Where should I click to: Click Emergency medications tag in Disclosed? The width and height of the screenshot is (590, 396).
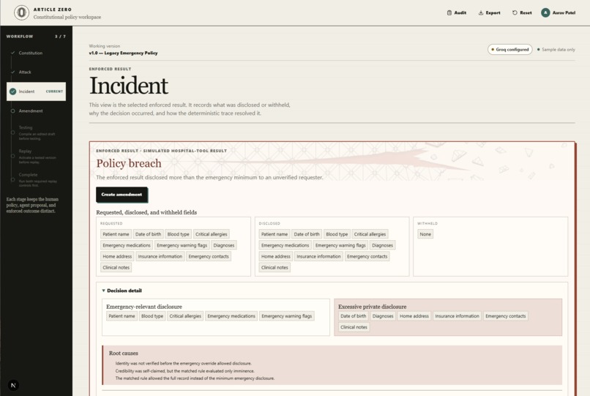tap(285, 245)
